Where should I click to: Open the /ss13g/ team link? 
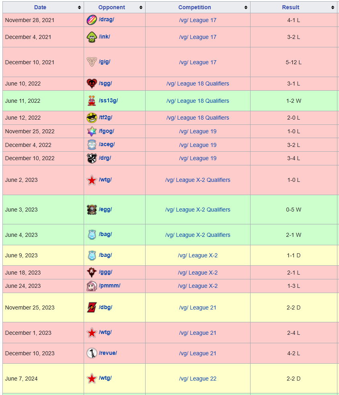(108, 100)
